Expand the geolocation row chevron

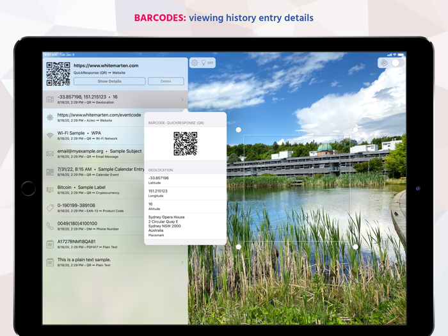[x=182, y=99]
